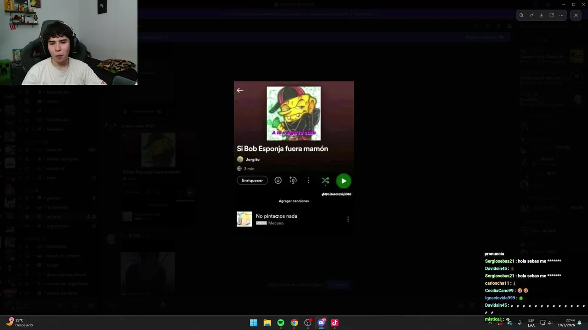Open the Windows Start menu

click(254, 323)
